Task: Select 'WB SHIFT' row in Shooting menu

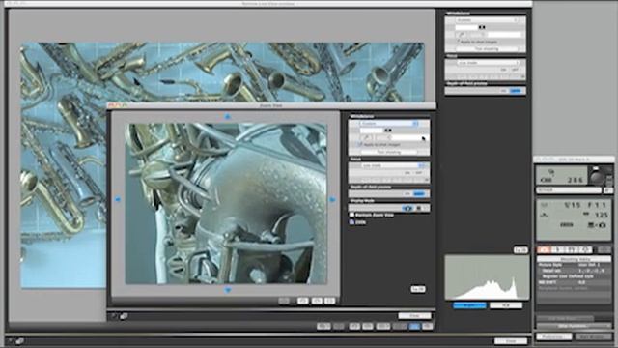Action: point(574,282)
